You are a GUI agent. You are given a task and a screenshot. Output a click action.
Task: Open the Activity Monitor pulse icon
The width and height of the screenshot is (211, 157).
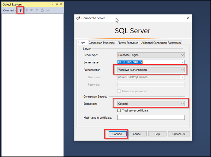pyautogui.click(x=48, y=10)
